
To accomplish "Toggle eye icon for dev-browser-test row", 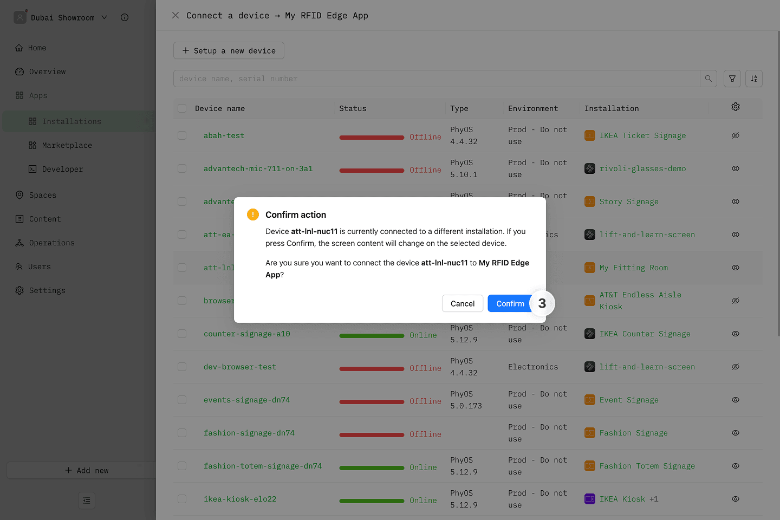I will (x=736, y=367).
